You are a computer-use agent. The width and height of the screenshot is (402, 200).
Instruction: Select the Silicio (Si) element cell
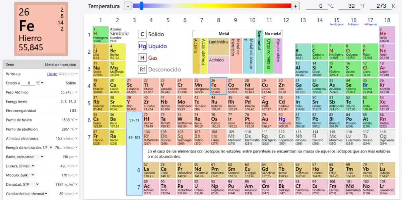click(x=320, y=69)
